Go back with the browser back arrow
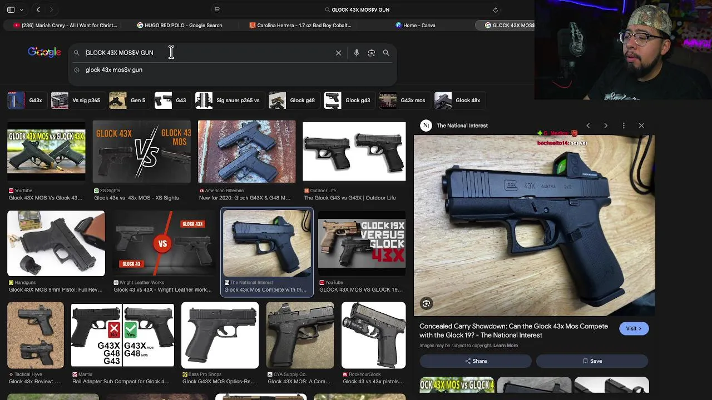Image resolution: width=712 pixels, height=400 pixels. (38, 9)
